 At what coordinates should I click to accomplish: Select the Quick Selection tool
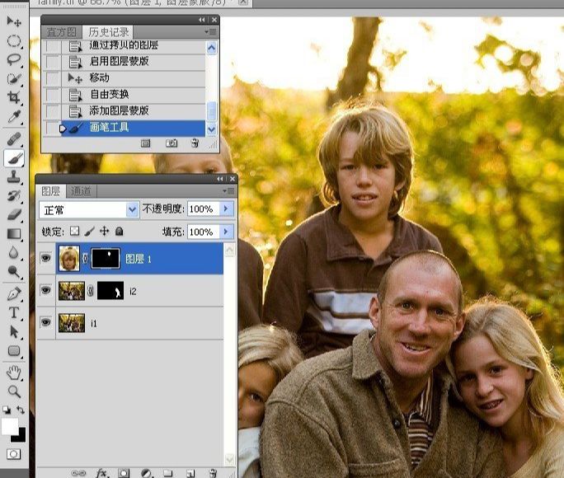(x=14, y=78)
